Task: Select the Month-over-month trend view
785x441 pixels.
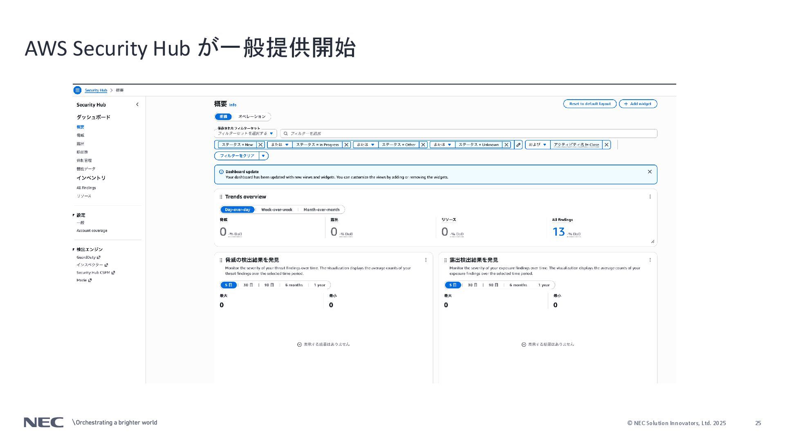Action: [321, 210]
